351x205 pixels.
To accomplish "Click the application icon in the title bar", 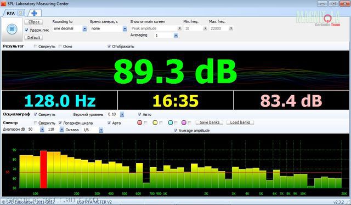I will (3, 4).
